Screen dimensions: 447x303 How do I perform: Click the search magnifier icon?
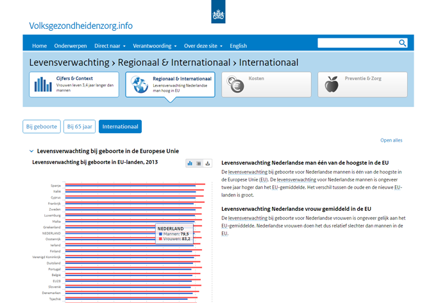[x=402, y=44]
